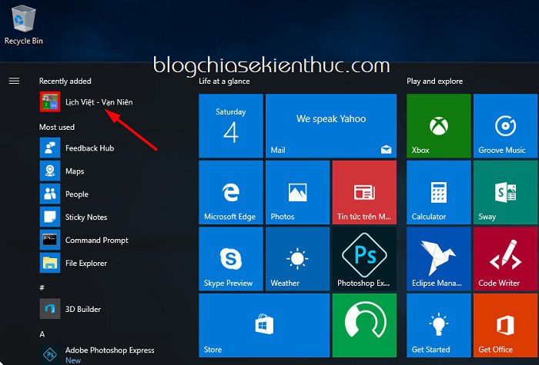The height and width of the screenshot is (365, 539).
Task: Open the Maps app icon
Action: (50, 171)
